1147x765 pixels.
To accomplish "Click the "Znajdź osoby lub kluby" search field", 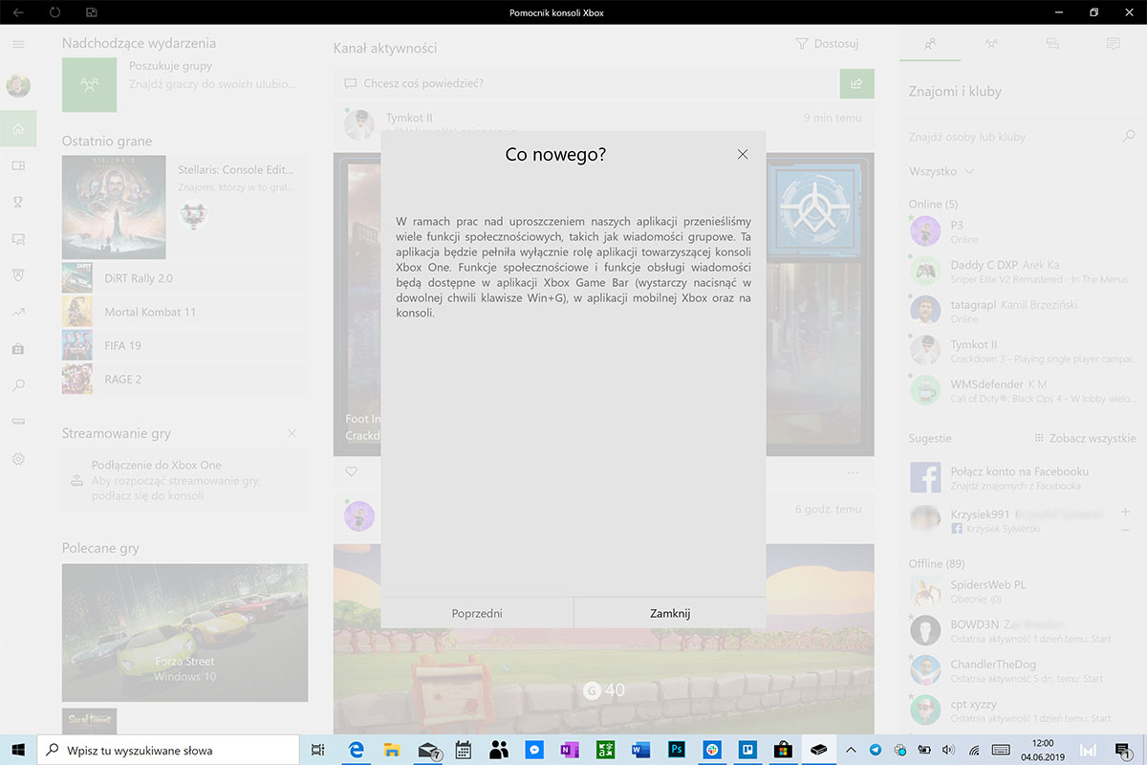I will point(1013,137).
